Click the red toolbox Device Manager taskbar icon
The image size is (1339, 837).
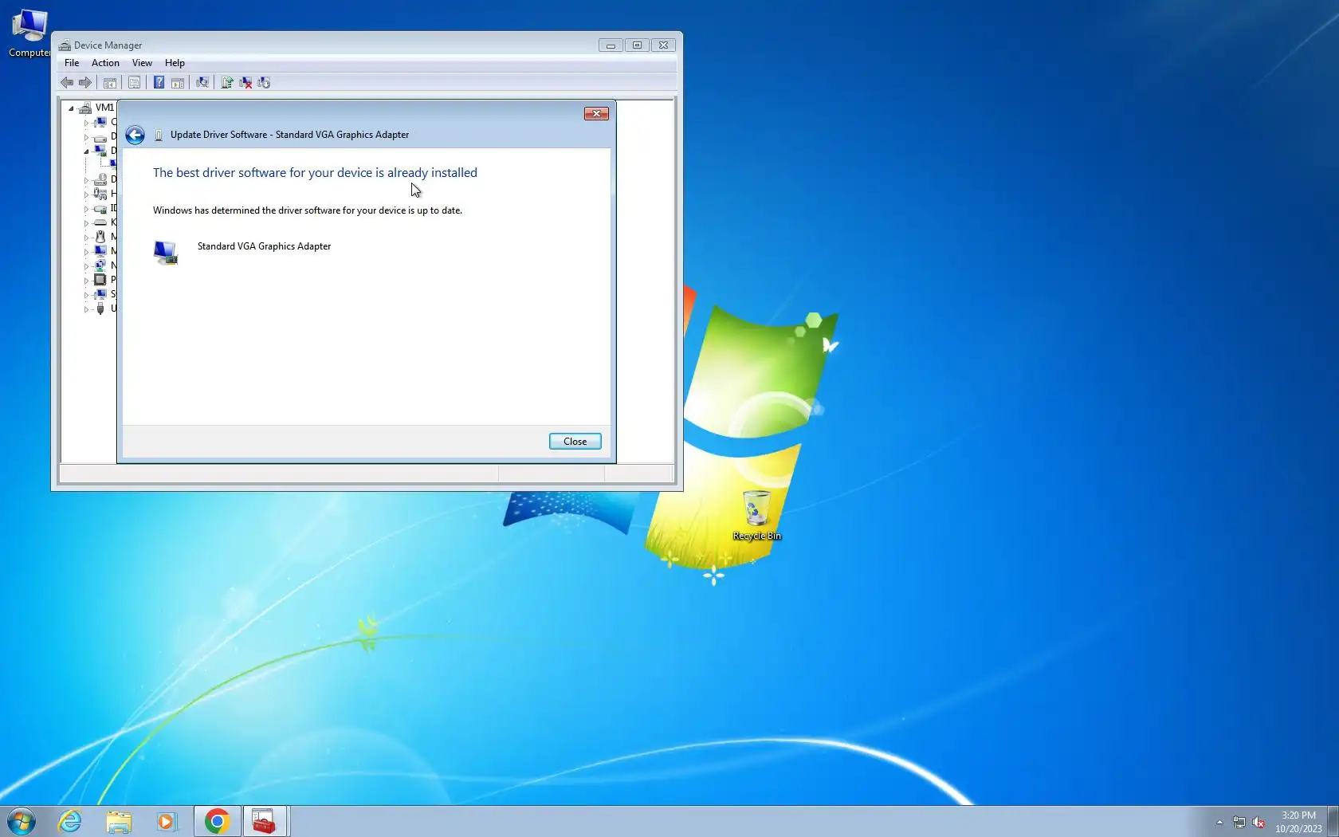tap(265, 821)
